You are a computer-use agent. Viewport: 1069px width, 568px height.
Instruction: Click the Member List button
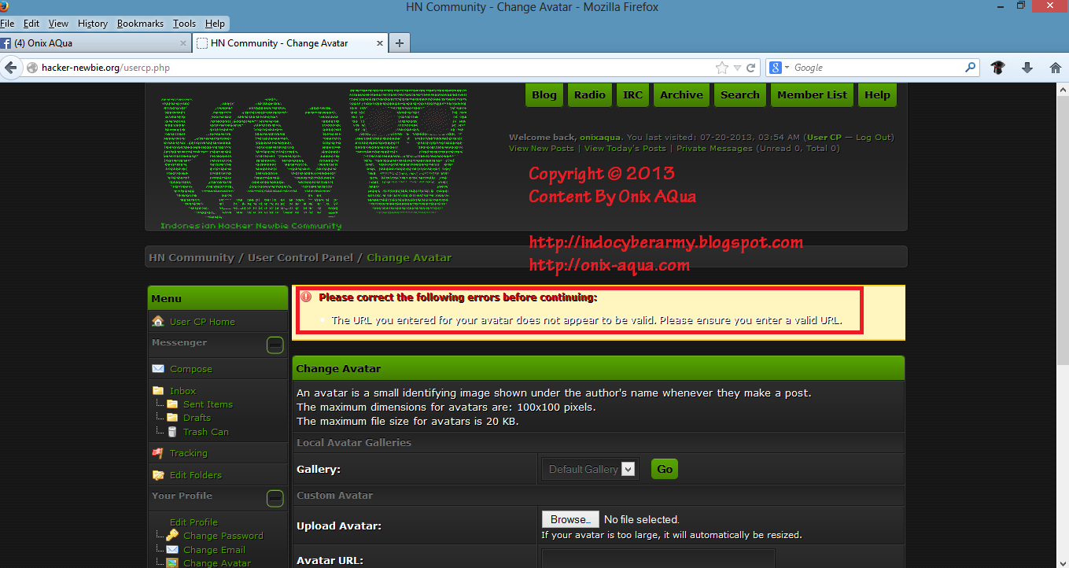click(812, 94)
